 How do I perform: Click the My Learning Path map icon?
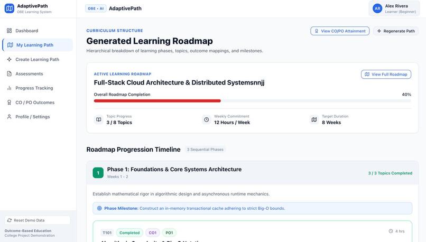point(10,45)
